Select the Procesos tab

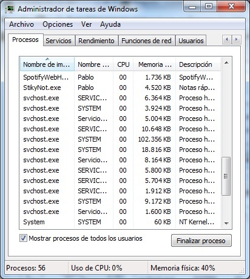(x=25, y=40)
